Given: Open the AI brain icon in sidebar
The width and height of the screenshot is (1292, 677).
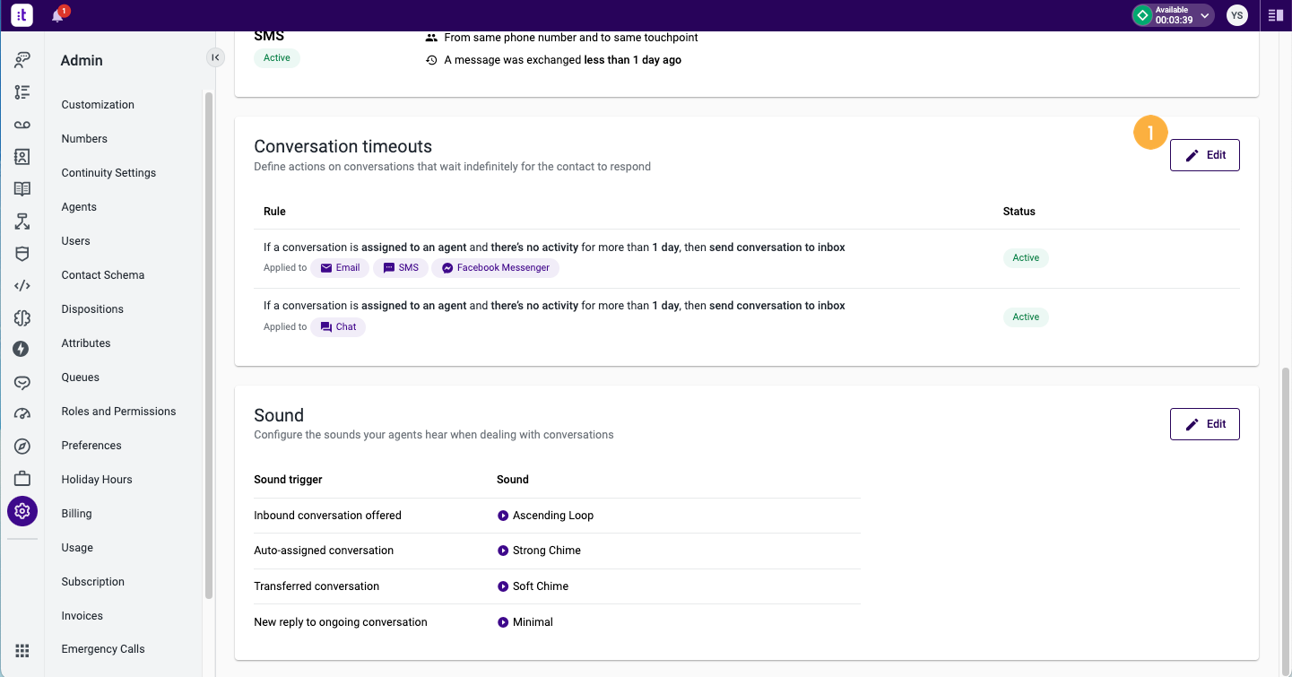Looking at the screenshot, I should [22, 317].
